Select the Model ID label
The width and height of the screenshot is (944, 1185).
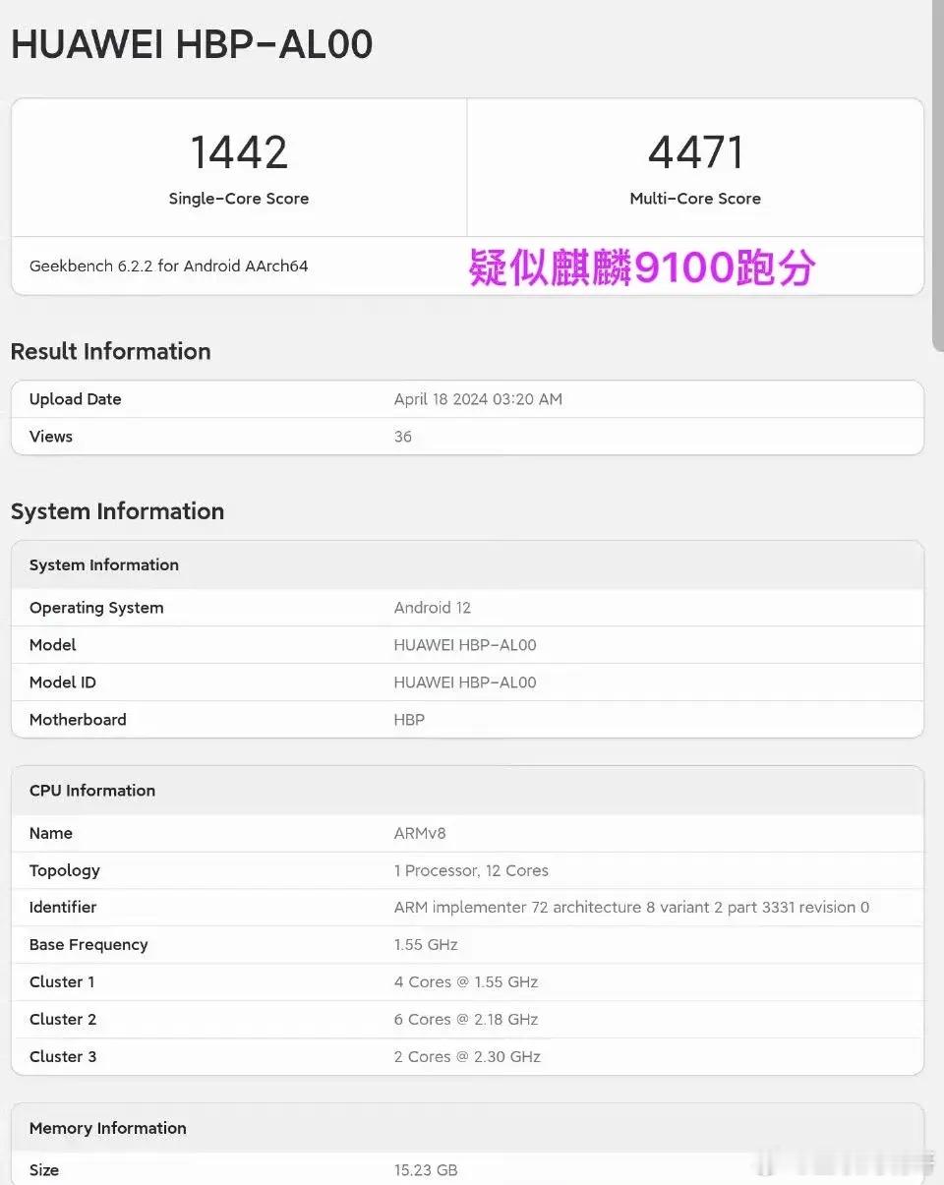[x=63, y=682]
